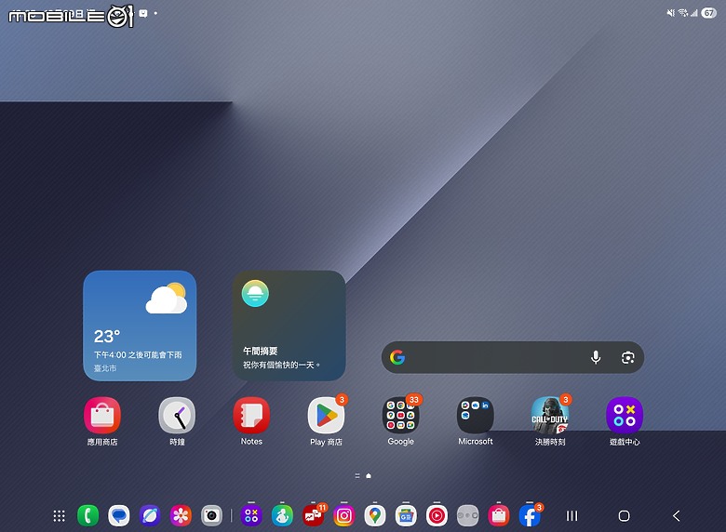Screen dimensions: 726x532
Task: Open Play 商店 app
Action: click(x=326, y=415)
